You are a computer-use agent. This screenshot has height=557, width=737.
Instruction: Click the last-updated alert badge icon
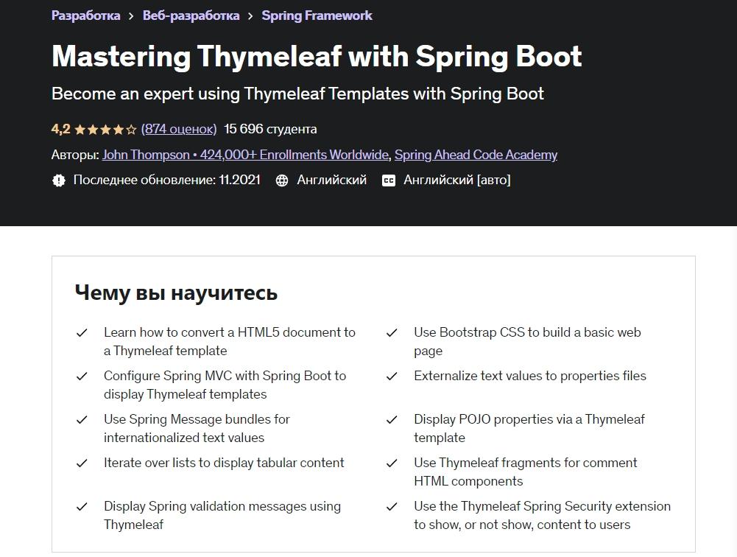point(59,180)
